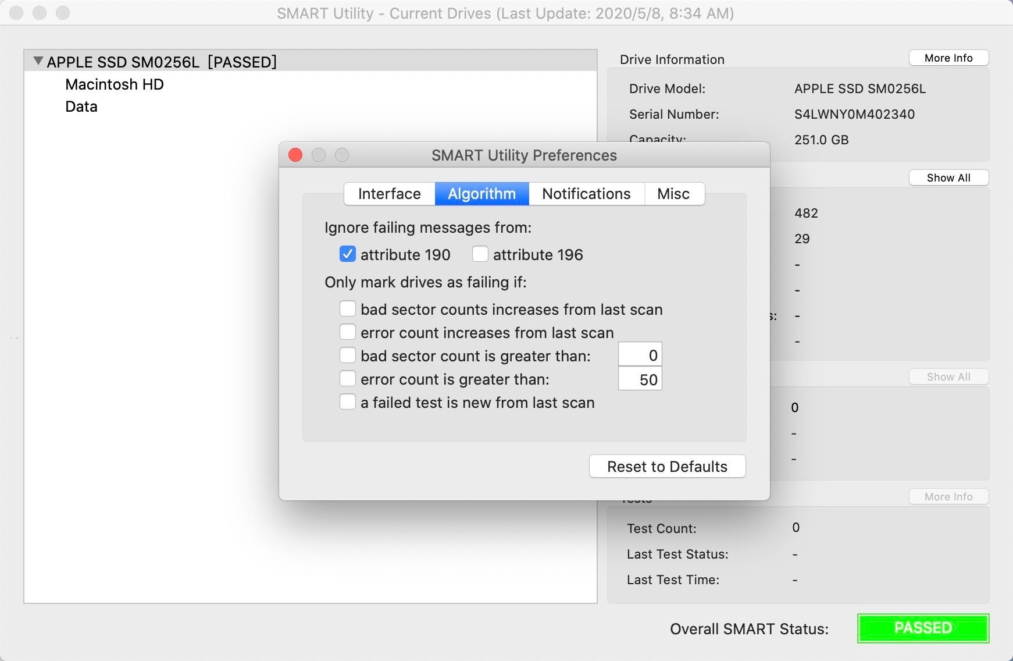Enable 'error count increases from last scan'
The width and height of the screenshot is (1013, 661).
click(x=348, y=332)
